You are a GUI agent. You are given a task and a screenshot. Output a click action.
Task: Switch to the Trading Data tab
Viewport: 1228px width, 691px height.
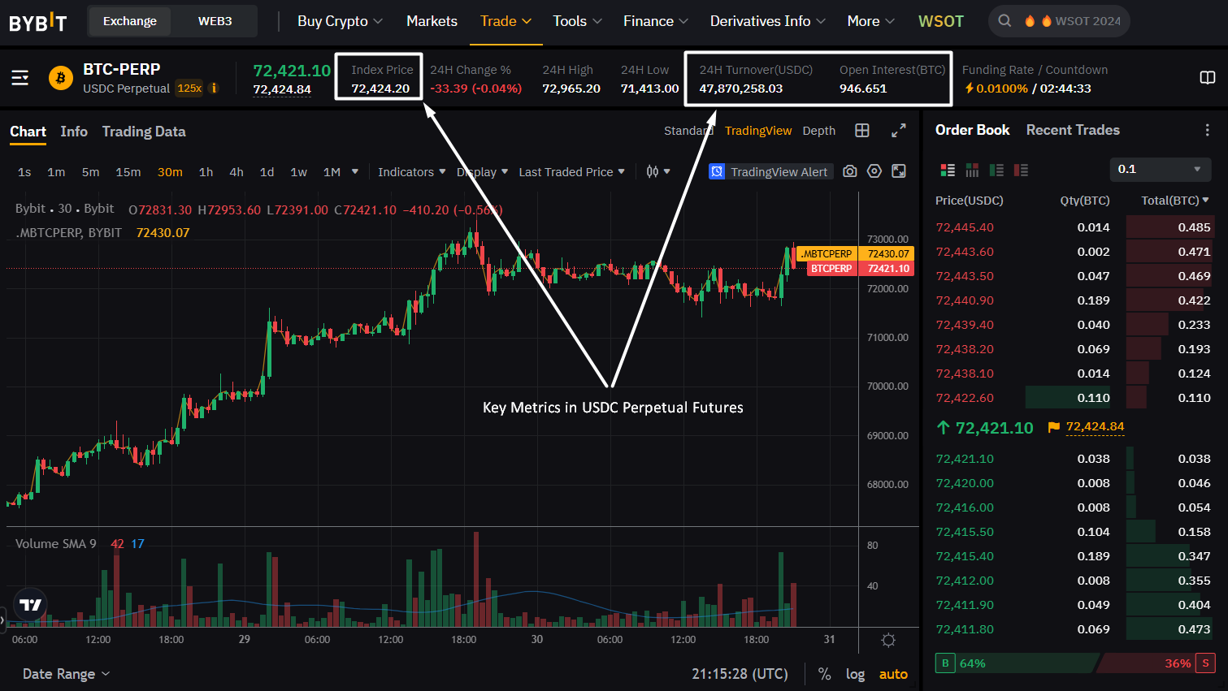144,132
